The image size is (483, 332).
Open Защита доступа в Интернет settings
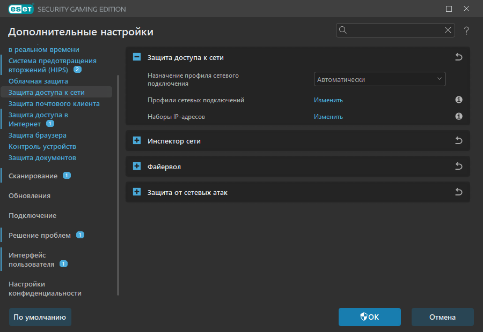[38, 119]
